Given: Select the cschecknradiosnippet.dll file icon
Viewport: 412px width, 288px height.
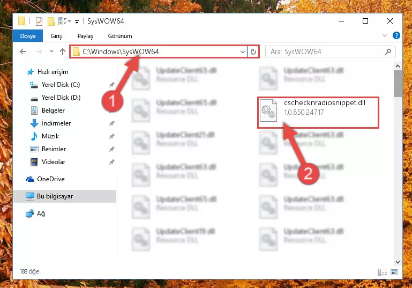Looking at the screenshot, I should coord(268,110).
